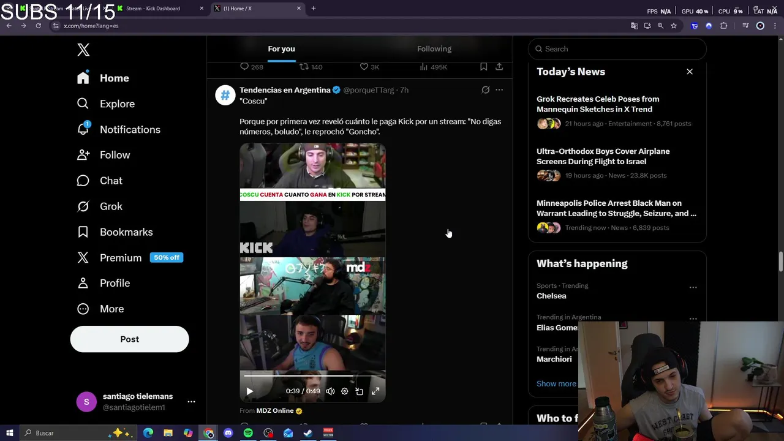Viewport: 784px width, 441px height.
Task: Open the Windows Start menu
Action: 9,433
